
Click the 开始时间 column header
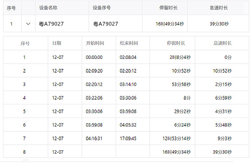pyautogui.click(x=95, y=43)
